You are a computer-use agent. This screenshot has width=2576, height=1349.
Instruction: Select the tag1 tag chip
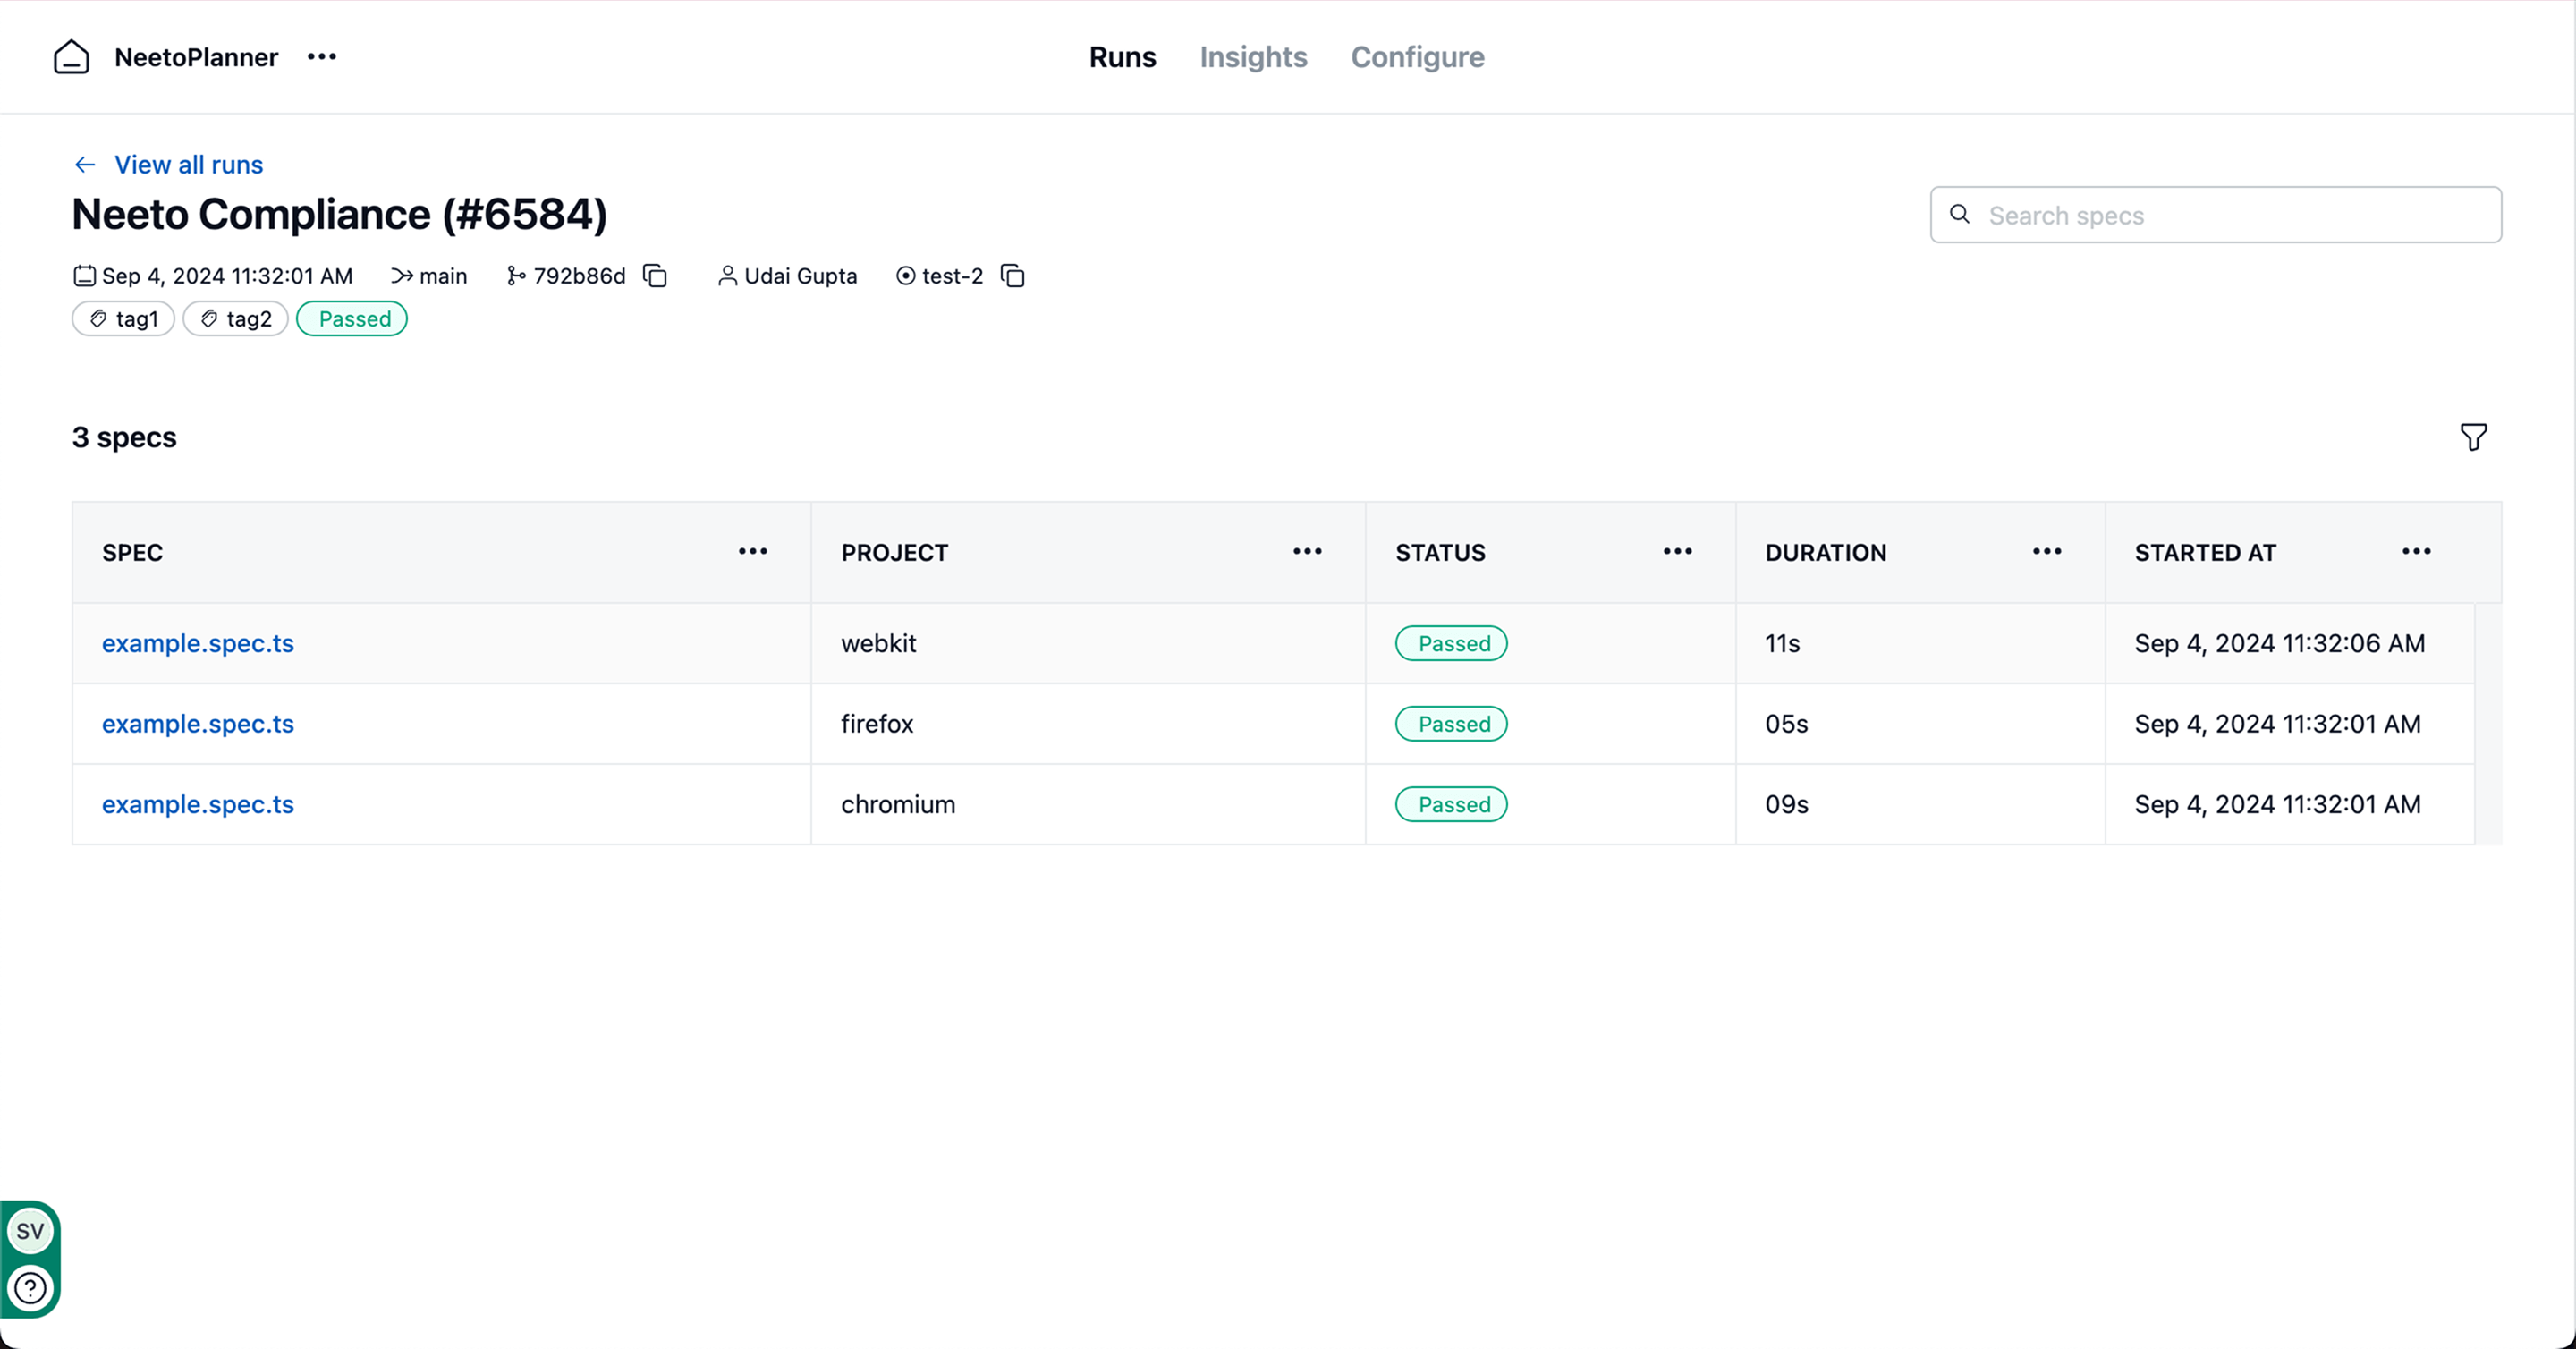click(x=124, y=319)
